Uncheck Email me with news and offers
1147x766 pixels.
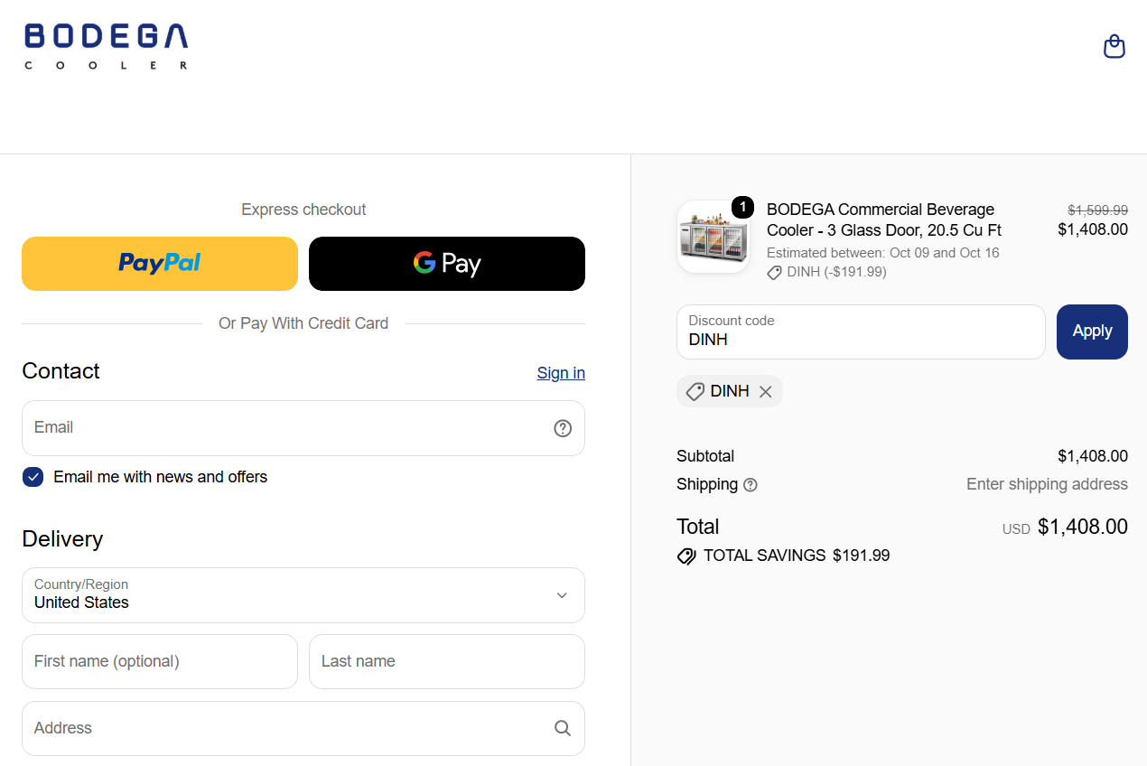click(x=33, y=477)
